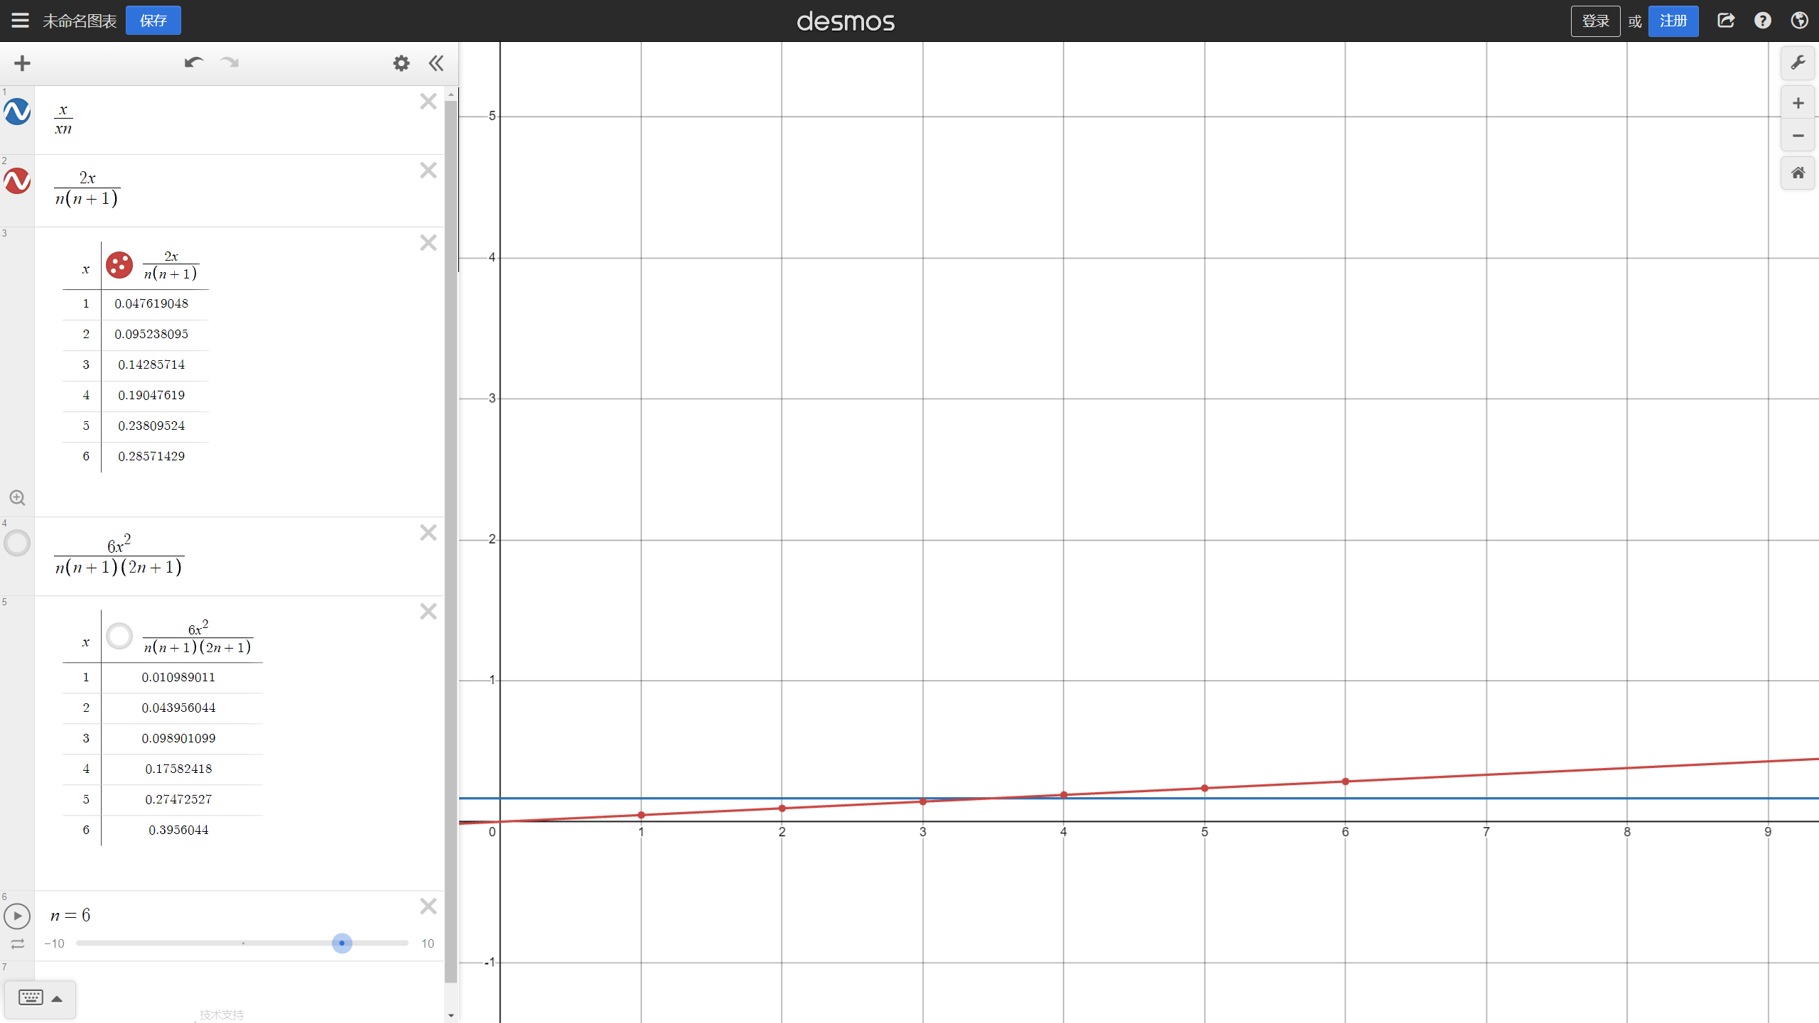Viewport: 1819px width, 1023px height.
Task: Zoom in on the graph
Action: click(x=1798, y=103)
